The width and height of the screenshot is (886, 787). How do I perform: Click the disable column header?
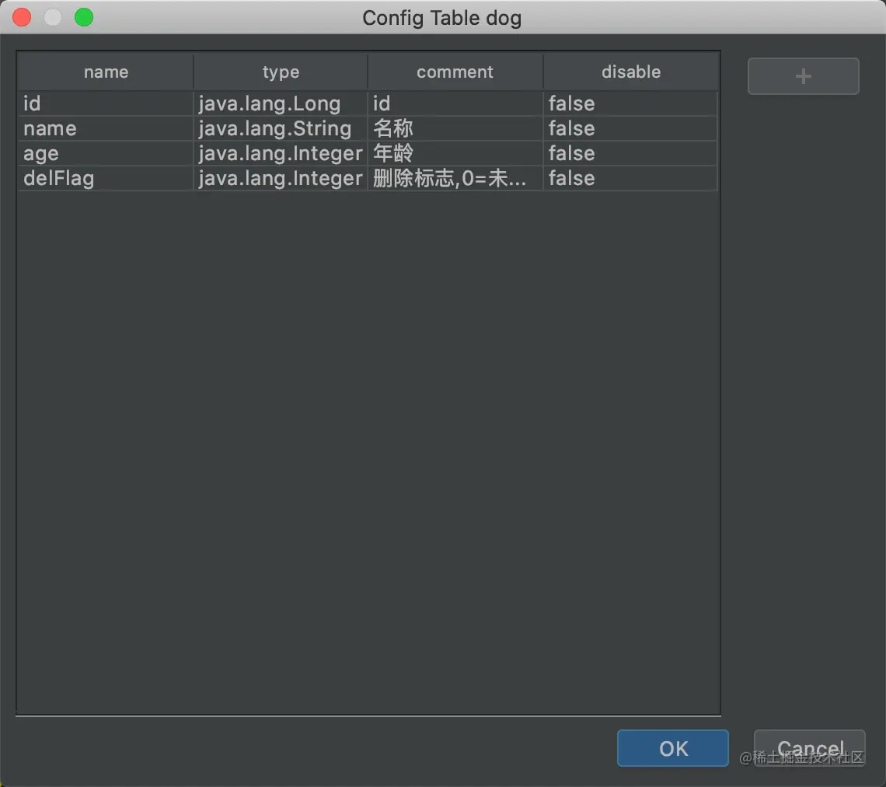[x=630, y=72]
